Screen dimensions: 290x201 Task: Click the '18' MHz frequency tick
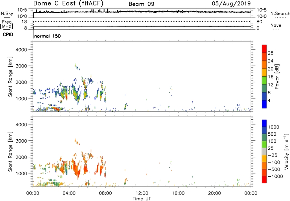coord(24,22)
